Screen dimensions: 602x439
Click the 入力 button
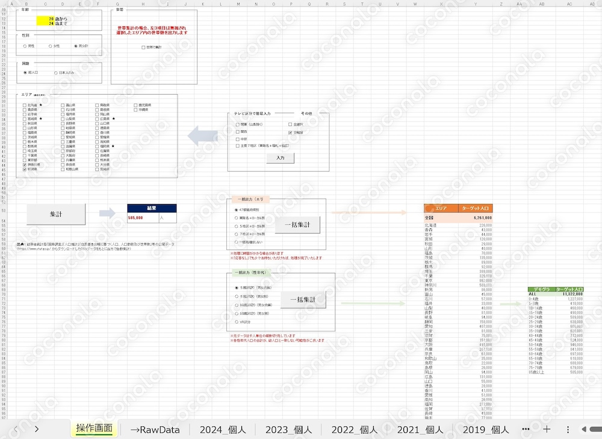click(281, 158)
